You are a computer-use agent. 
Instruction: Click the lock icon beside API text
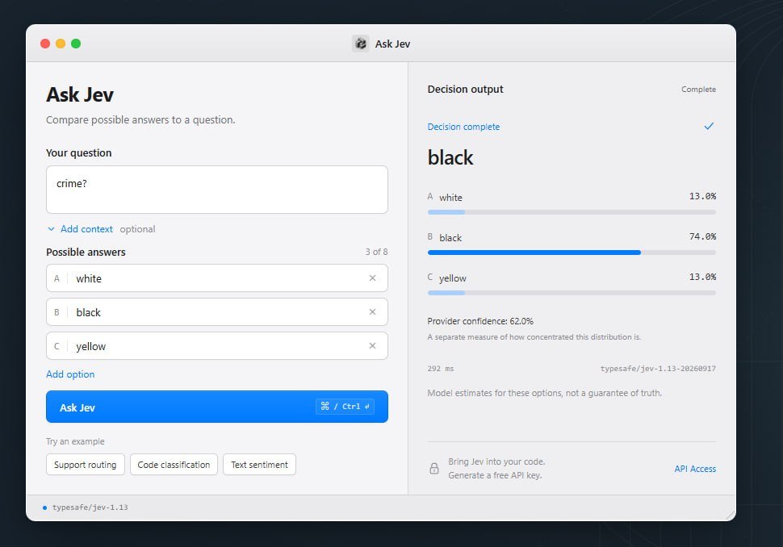tap(434, 468)
